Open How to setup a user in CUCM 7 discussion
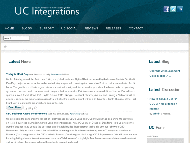 click(x=163, y=104)
